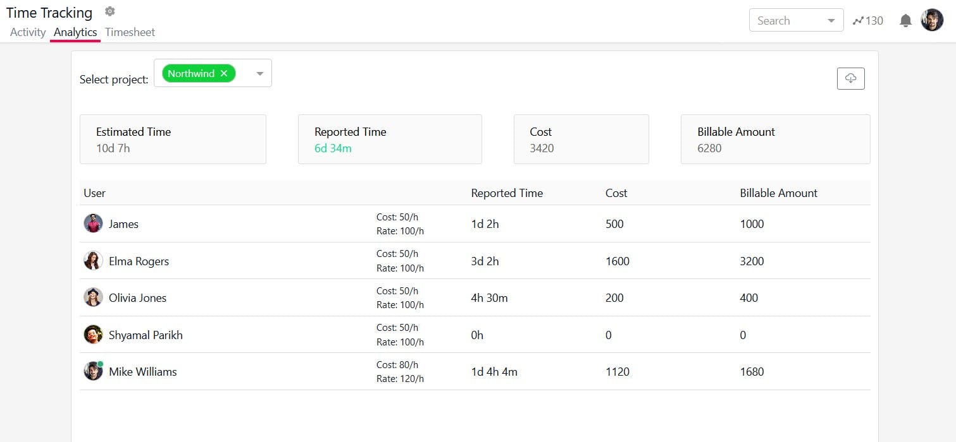Click the Billable Amount summary card
Viewport: 956px width, 442px height.
pyautogui.click(x=775, y=140)
